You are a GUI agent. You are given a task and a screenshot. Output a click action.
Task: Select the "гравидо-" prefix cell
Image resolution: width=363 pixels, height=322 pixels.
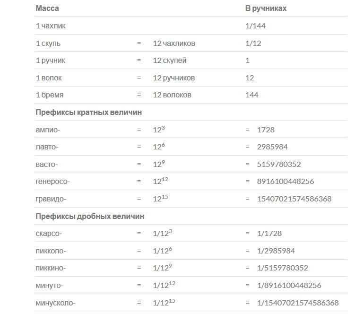pyautogui.click(x=51, y=199)
